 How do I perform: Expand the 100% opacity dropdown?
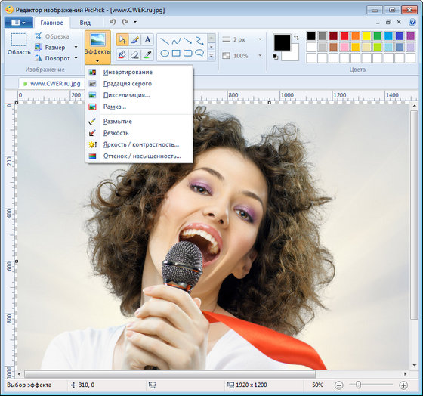260,56
